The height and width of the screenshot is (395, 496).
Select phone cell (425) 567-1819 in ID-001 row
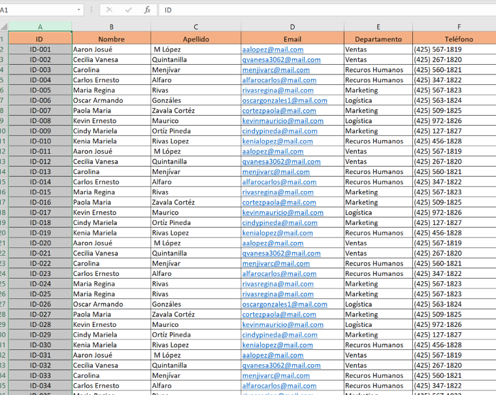pos(455,50)
